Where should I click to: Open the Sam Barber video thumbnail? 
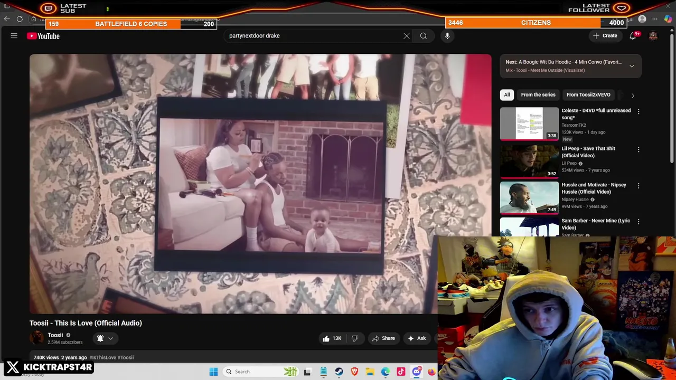529,227
